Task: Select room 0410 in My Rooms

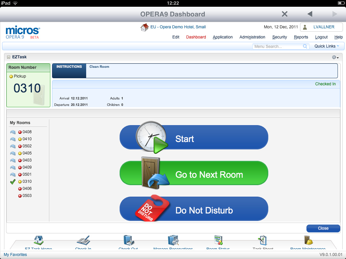Action: [27, 139]
